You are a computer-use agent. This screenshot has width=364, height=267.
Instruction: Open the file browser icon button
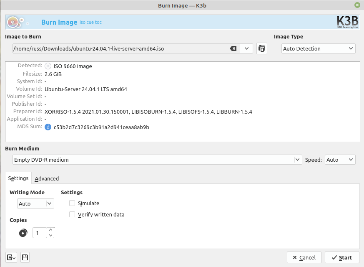(x=262, y=48)
